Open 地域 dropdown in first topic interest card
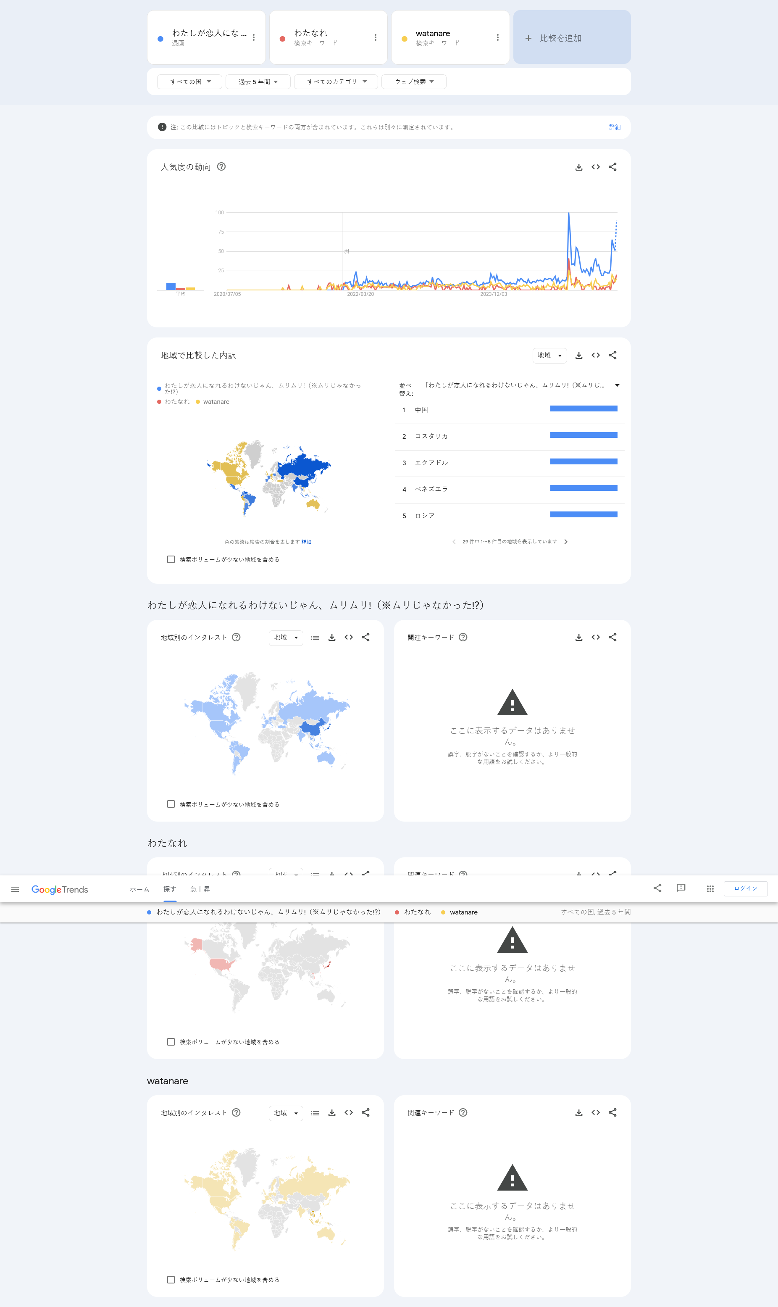 [286, 638]
